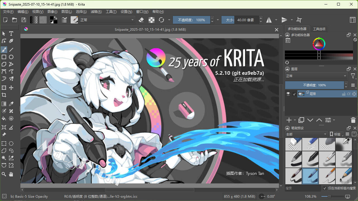The height and width of the screenshot is (201, 358).
Task: Click the New Document icon
Action: 5,20
